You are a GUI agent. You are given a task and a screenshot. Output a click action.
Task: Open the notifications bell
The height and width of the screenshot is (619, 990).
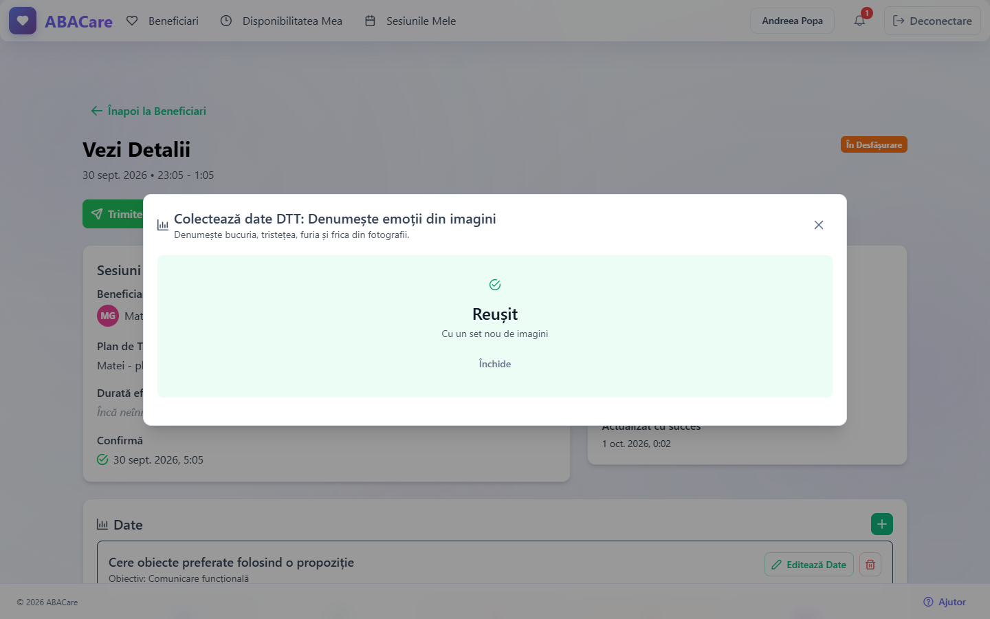click(859, 21)
